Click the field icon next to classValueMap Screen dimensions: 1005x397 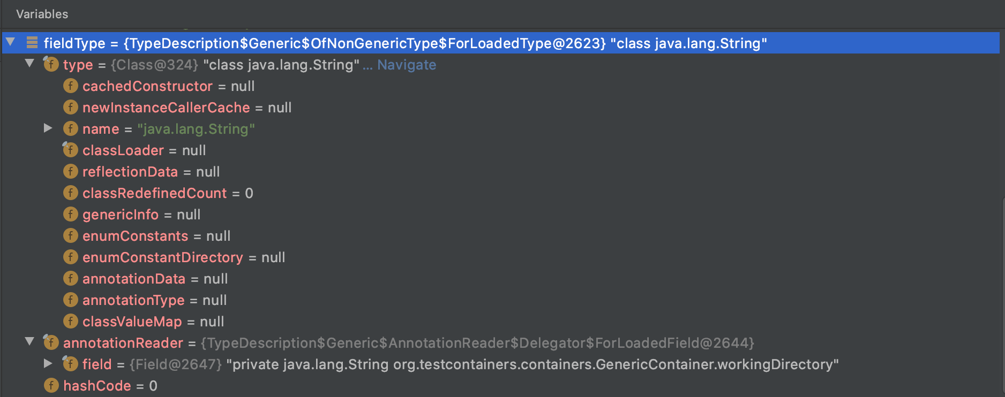pos(70,321)
